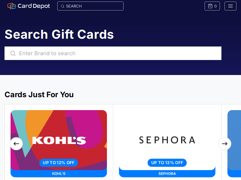The height and width of the screenshot is (180, 241).
Task: Click the Card Depot card-shaped logo mark
Action: pyautogui.click(x=11, y=6)
